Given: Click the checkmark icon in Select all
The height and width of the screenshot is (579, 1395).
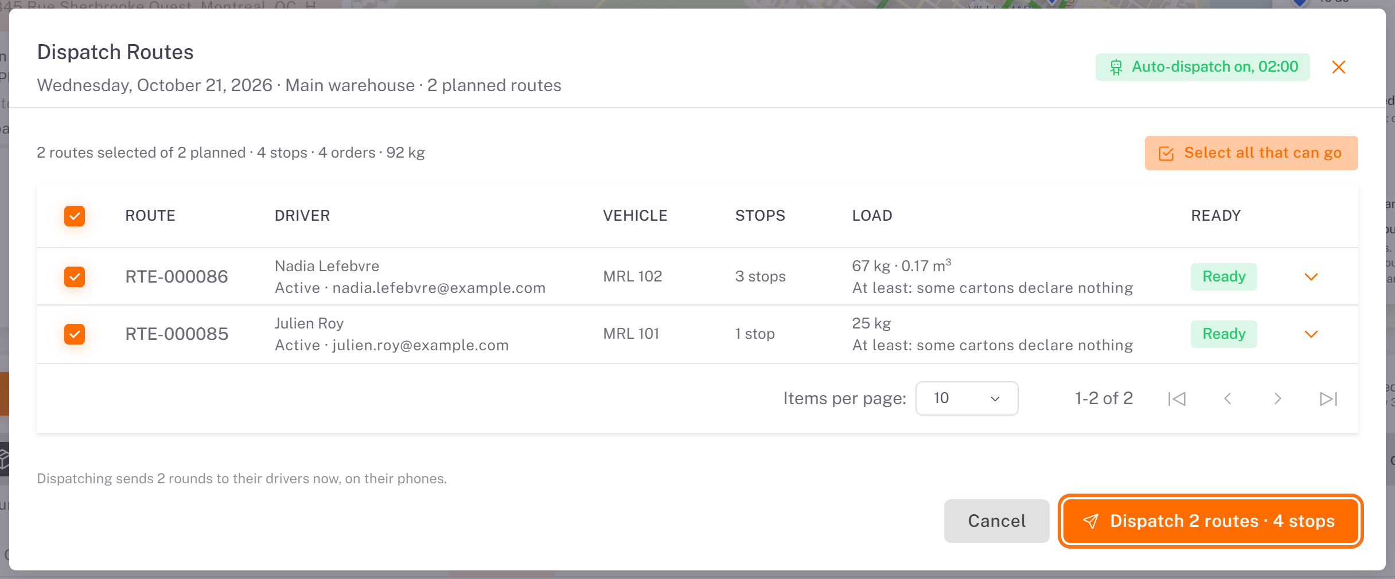Looking at the screenshot, I should click(x=1166, y=154).
